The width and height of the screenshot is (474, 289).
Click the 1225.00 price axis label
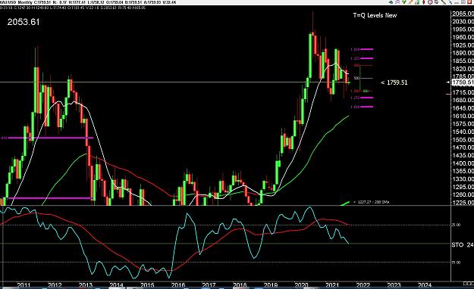coord(463,203)
